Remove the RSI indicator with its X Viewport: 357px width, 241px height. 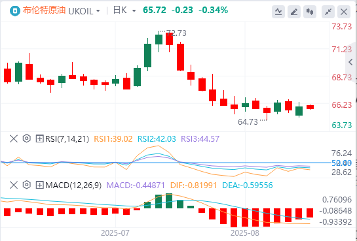click(x=14, y=138)
